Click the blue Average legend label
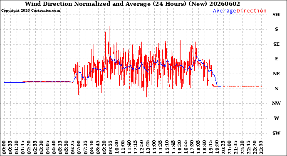 point(225,11)
